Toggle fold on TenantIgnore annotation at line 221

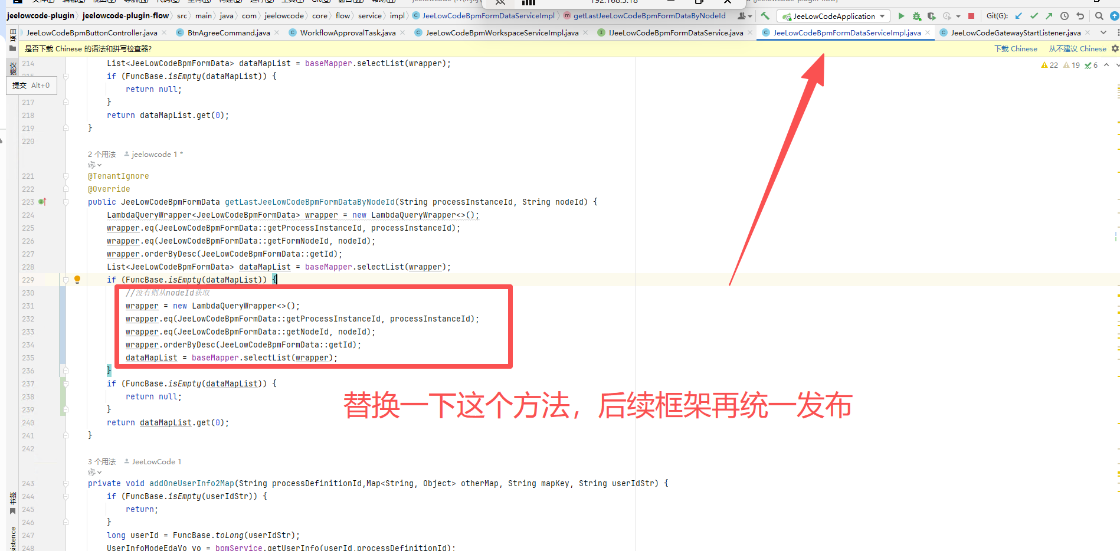pyautogui.click(x=66, y=176)
